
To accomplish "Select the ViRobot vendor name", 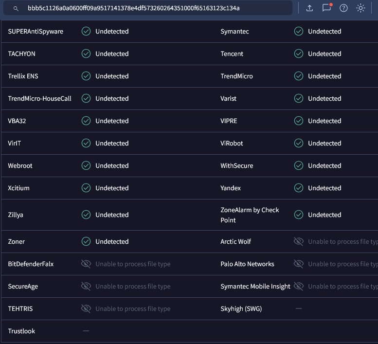I will click(232, 143).
